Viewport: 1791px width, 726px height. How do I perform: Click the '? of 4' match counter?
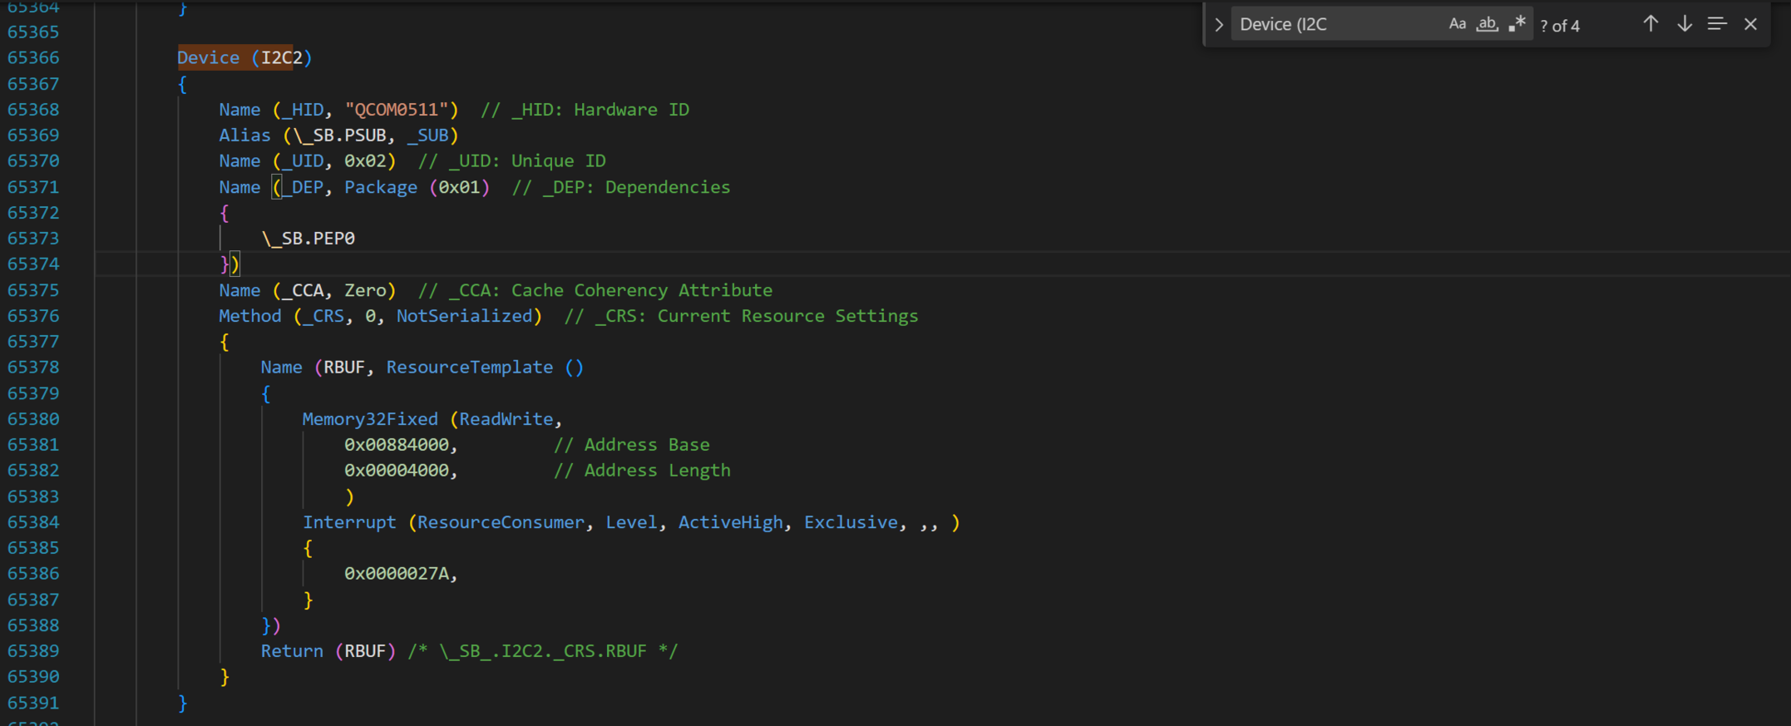[x=1560, y=26]
